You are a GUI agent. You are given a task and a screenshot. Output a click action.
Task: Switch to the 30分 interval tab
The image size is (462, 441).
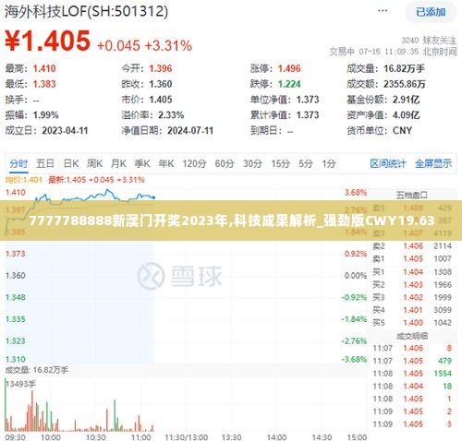click(252, 163)
